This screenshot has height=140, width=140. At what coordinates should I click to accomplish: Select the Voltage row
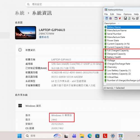click(122, 60)
